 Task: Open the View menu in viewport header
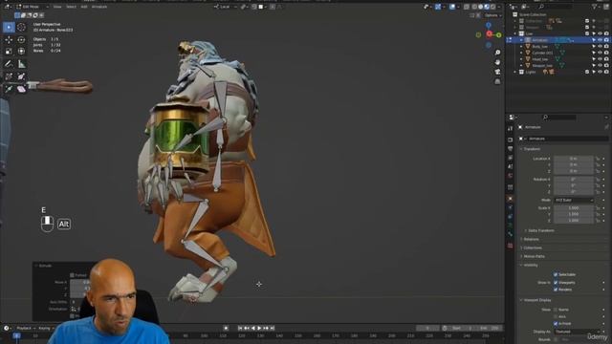tap(57, 7)
